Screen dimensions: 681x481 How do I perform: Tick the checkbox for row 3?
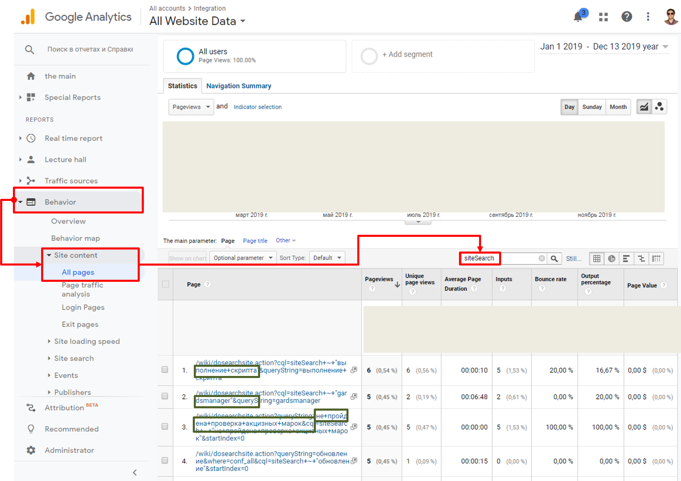coord(165,427)
